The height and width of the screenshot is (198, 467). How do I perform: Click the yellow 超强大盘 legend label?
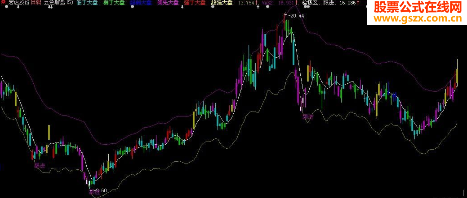[223, 3]
